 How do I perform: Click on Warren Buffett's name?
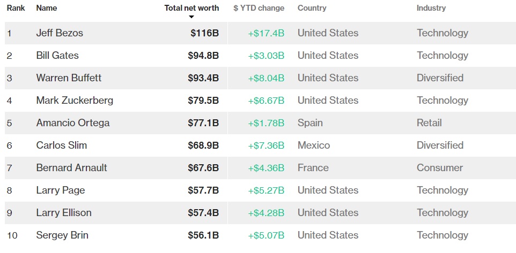[x=69, y=78]
